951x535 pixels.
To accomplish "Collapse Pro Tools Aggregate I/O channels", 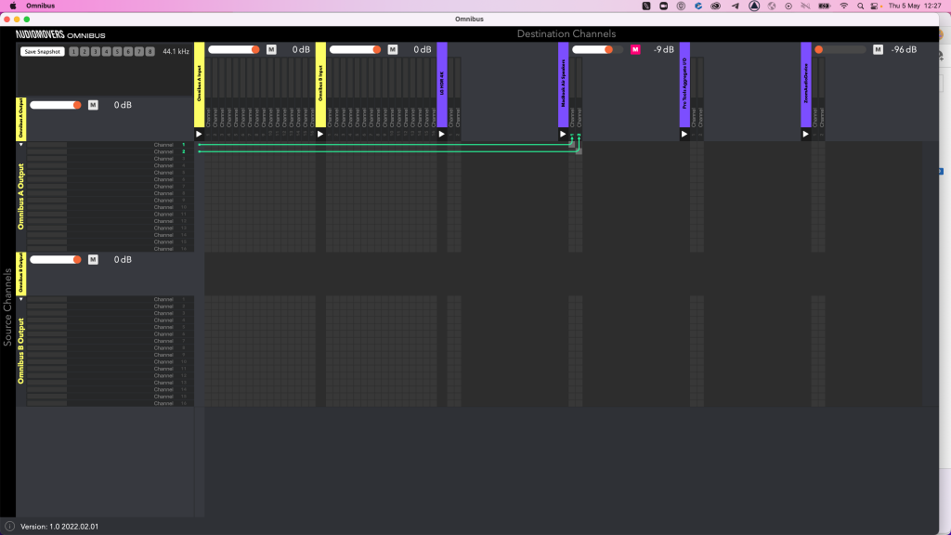I will (684, 134).
